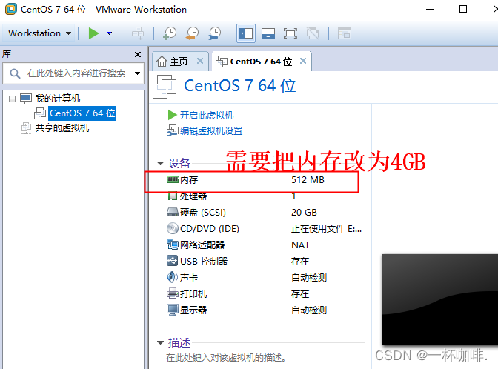Click the NAT network value

click(x=300, y=245)
